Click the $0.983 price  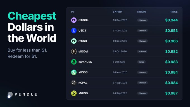click(172, 62)
